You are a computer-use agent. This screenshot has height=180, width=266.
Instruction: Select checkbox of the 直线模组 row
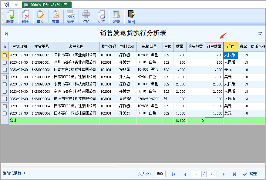5,99
